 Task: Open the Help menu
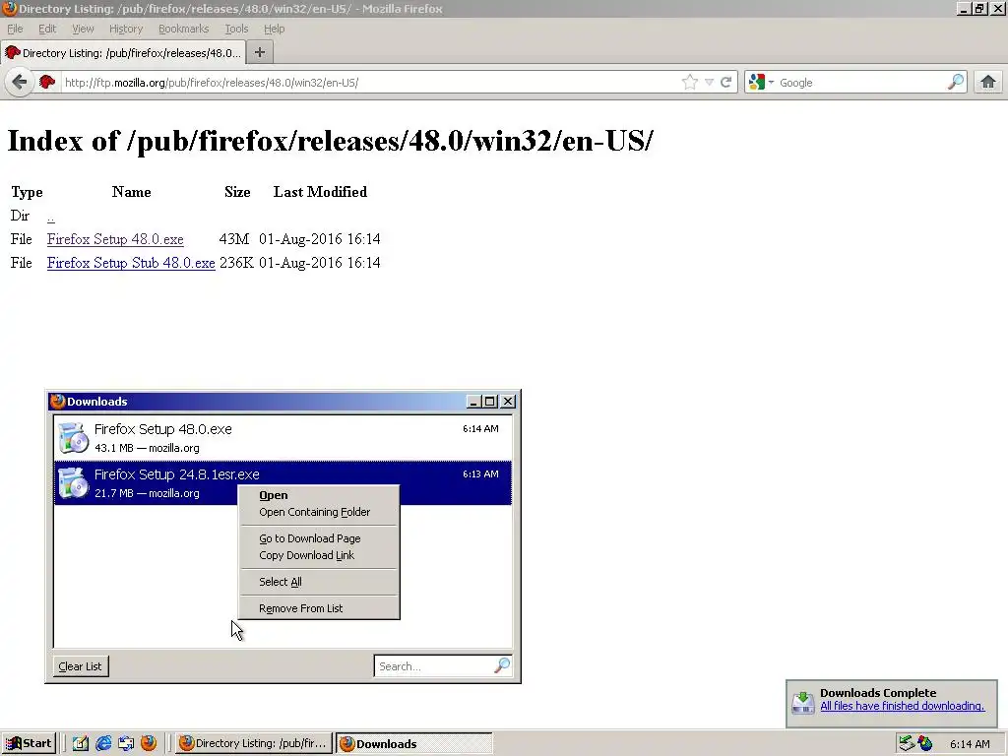click(x=274, y=29)
